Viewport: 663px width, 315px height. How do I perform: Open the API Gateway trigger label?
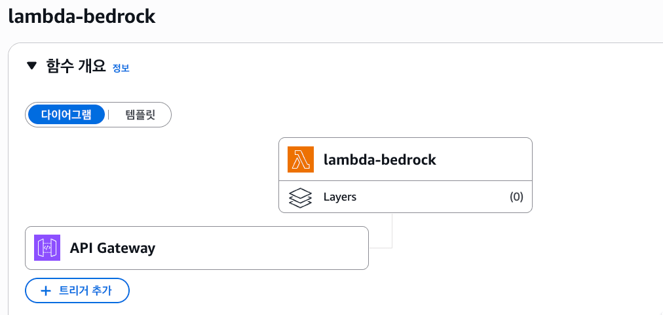coord(112,248)
